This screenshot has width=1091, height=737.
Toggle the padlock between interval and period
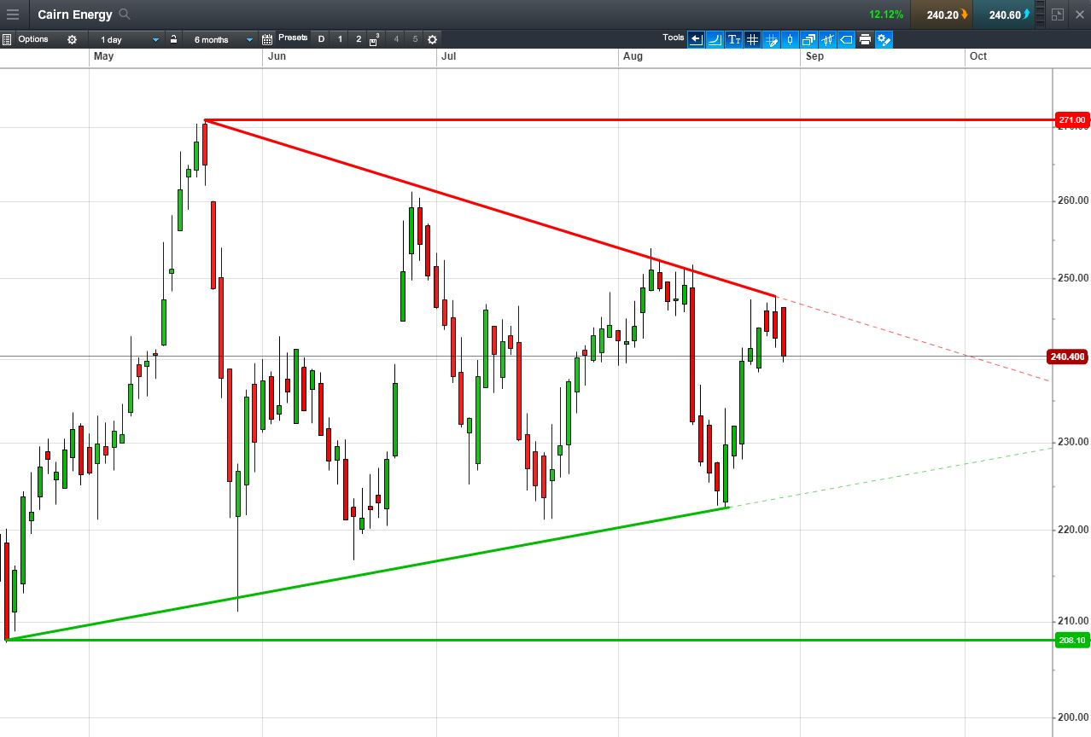[173, 39]
